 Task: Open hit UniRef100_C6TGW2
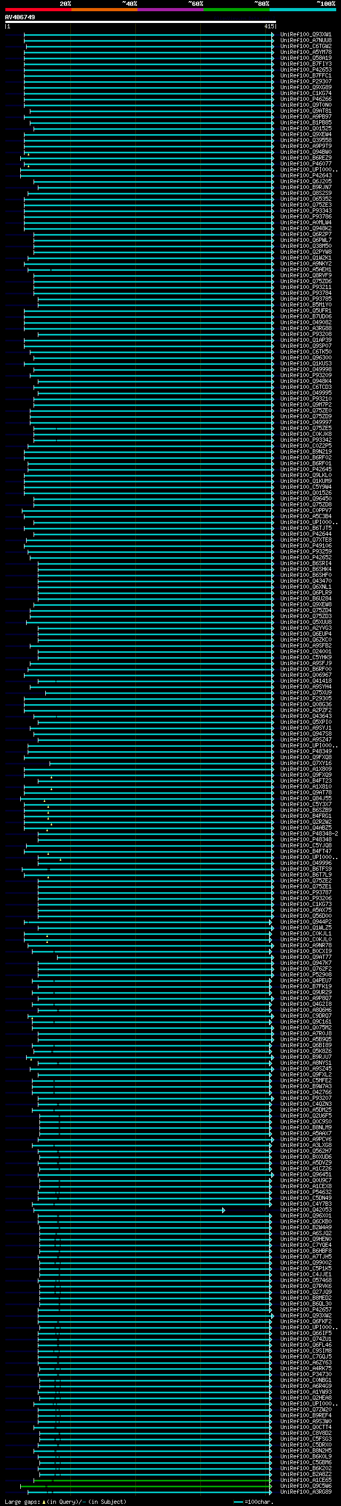point(306,46)
